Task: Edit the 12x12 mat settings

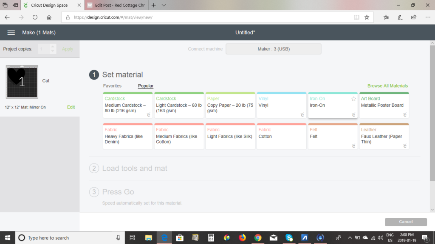Action: click(x=71, y=107)
